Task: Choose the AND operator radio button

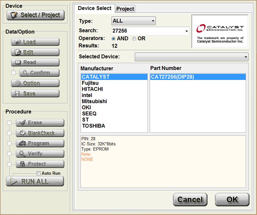Action: click(113, 39)
